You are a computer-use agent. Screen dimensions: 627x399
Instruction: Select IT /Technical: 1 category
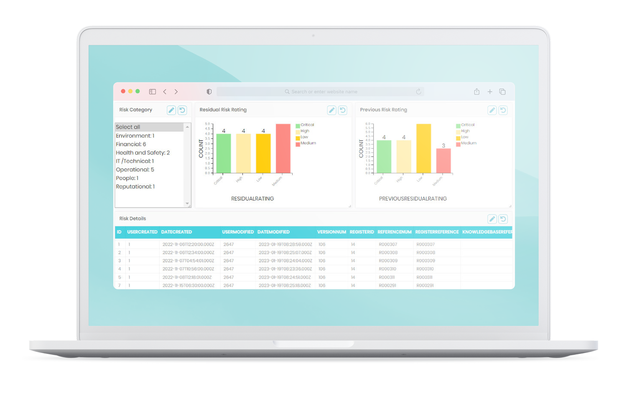(149, 161)
